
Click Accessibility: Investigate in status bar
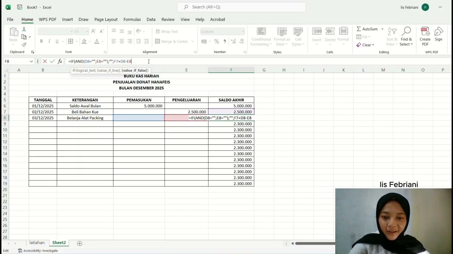(38, 251)
